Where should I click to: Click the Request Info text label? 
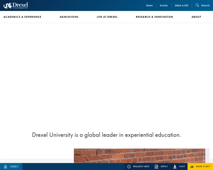[x=141, y=166]
